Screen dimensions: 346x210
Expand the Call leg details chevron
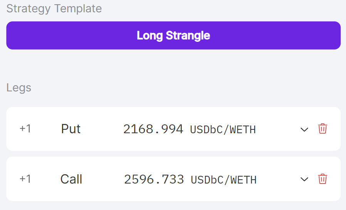304,179
